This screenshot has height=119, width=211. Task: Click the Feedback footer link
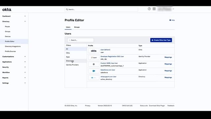point(171,106)
